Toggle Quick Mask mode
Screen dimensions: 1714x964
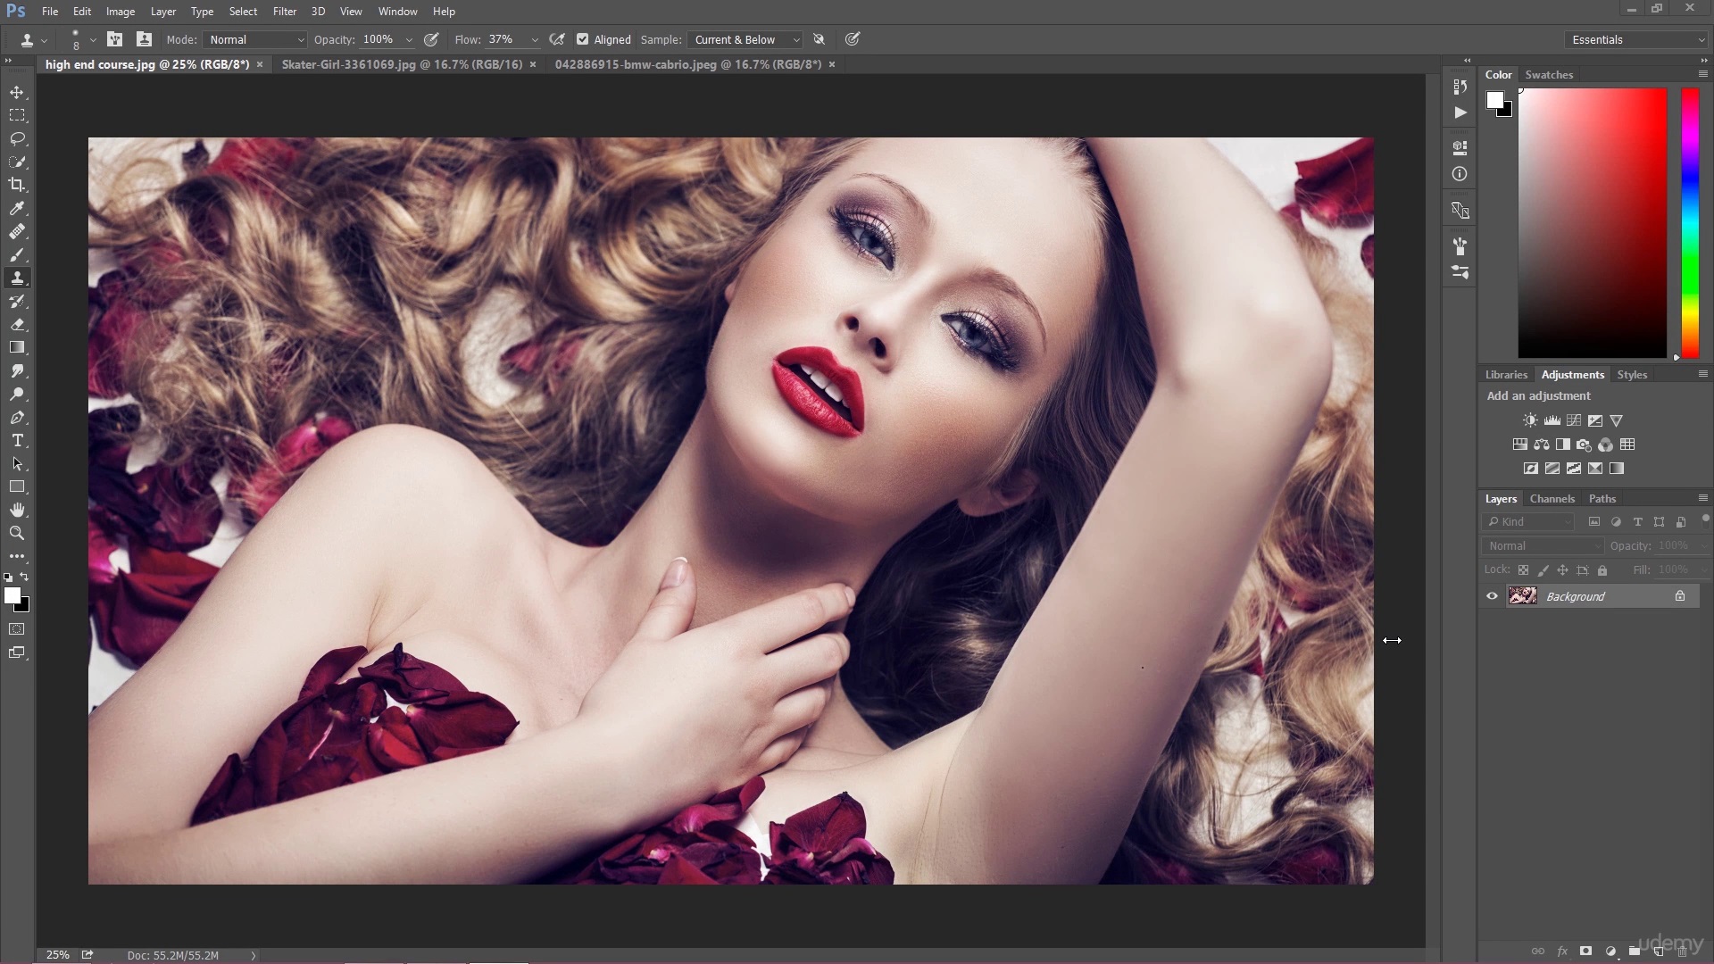[x=17, y=629]
